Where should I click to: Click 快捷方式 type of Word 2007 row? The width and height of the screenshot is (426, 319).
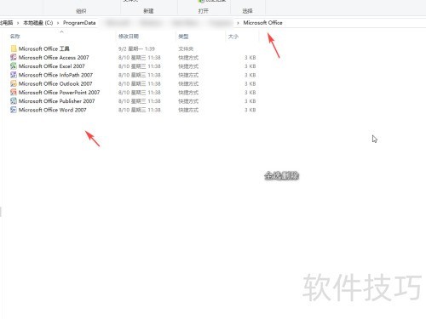pos(188,110)
